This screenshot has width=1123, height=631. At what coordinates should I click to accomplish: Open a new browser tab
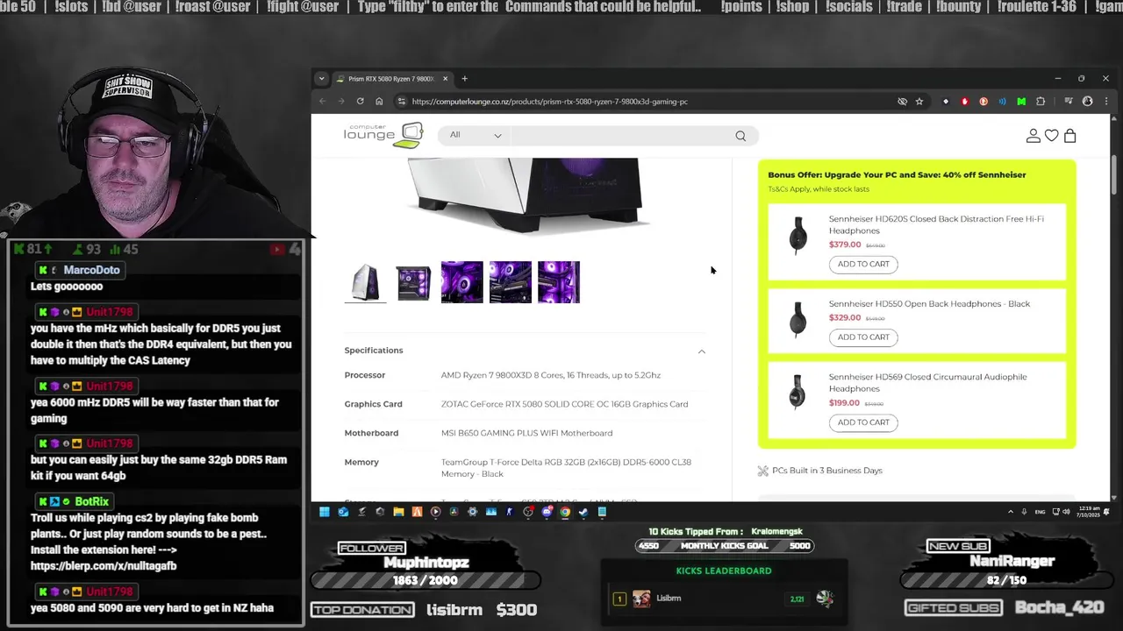[464, 79]
